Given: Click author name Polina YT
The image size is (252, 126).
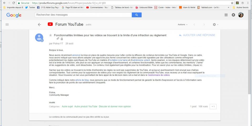Looking at the screenshot, I should pyautogui.click(x=58, y=44).
